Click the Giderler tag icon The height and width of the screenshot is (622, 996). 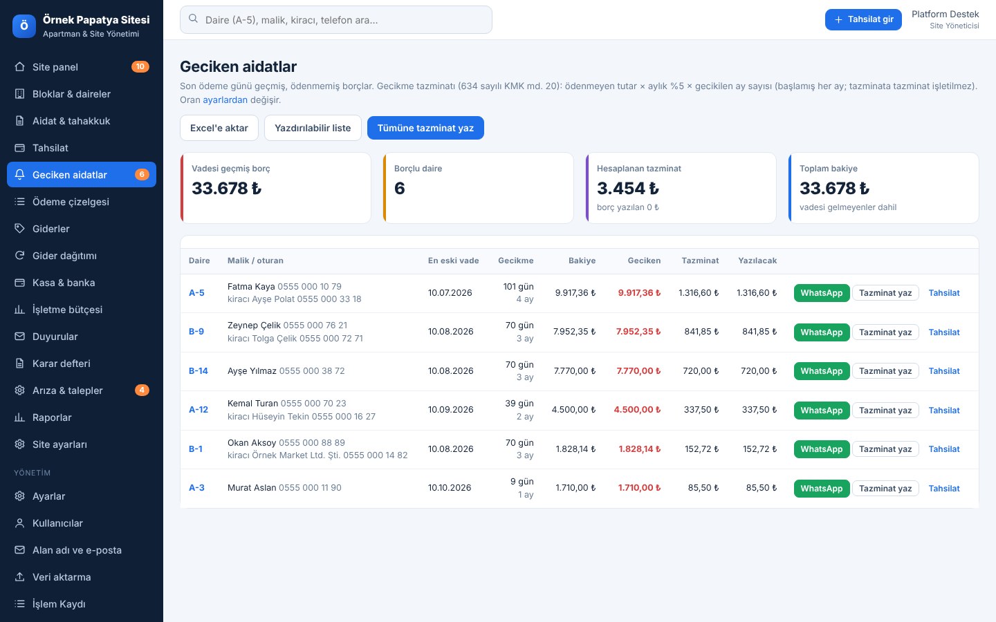point(19,229)
